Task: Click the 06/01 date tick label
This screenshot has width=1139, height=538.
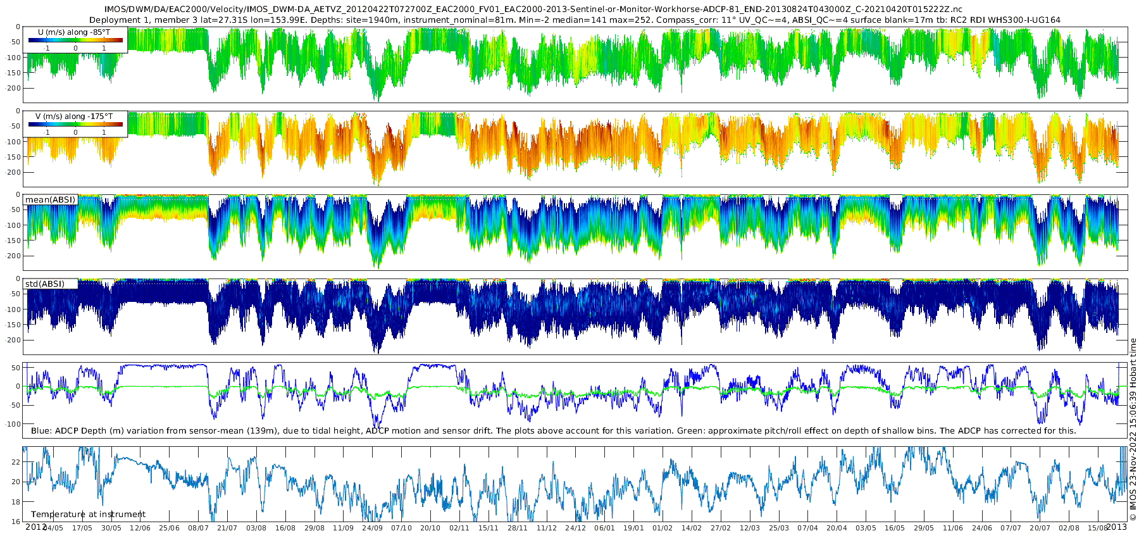Action: tap(605, 528)
